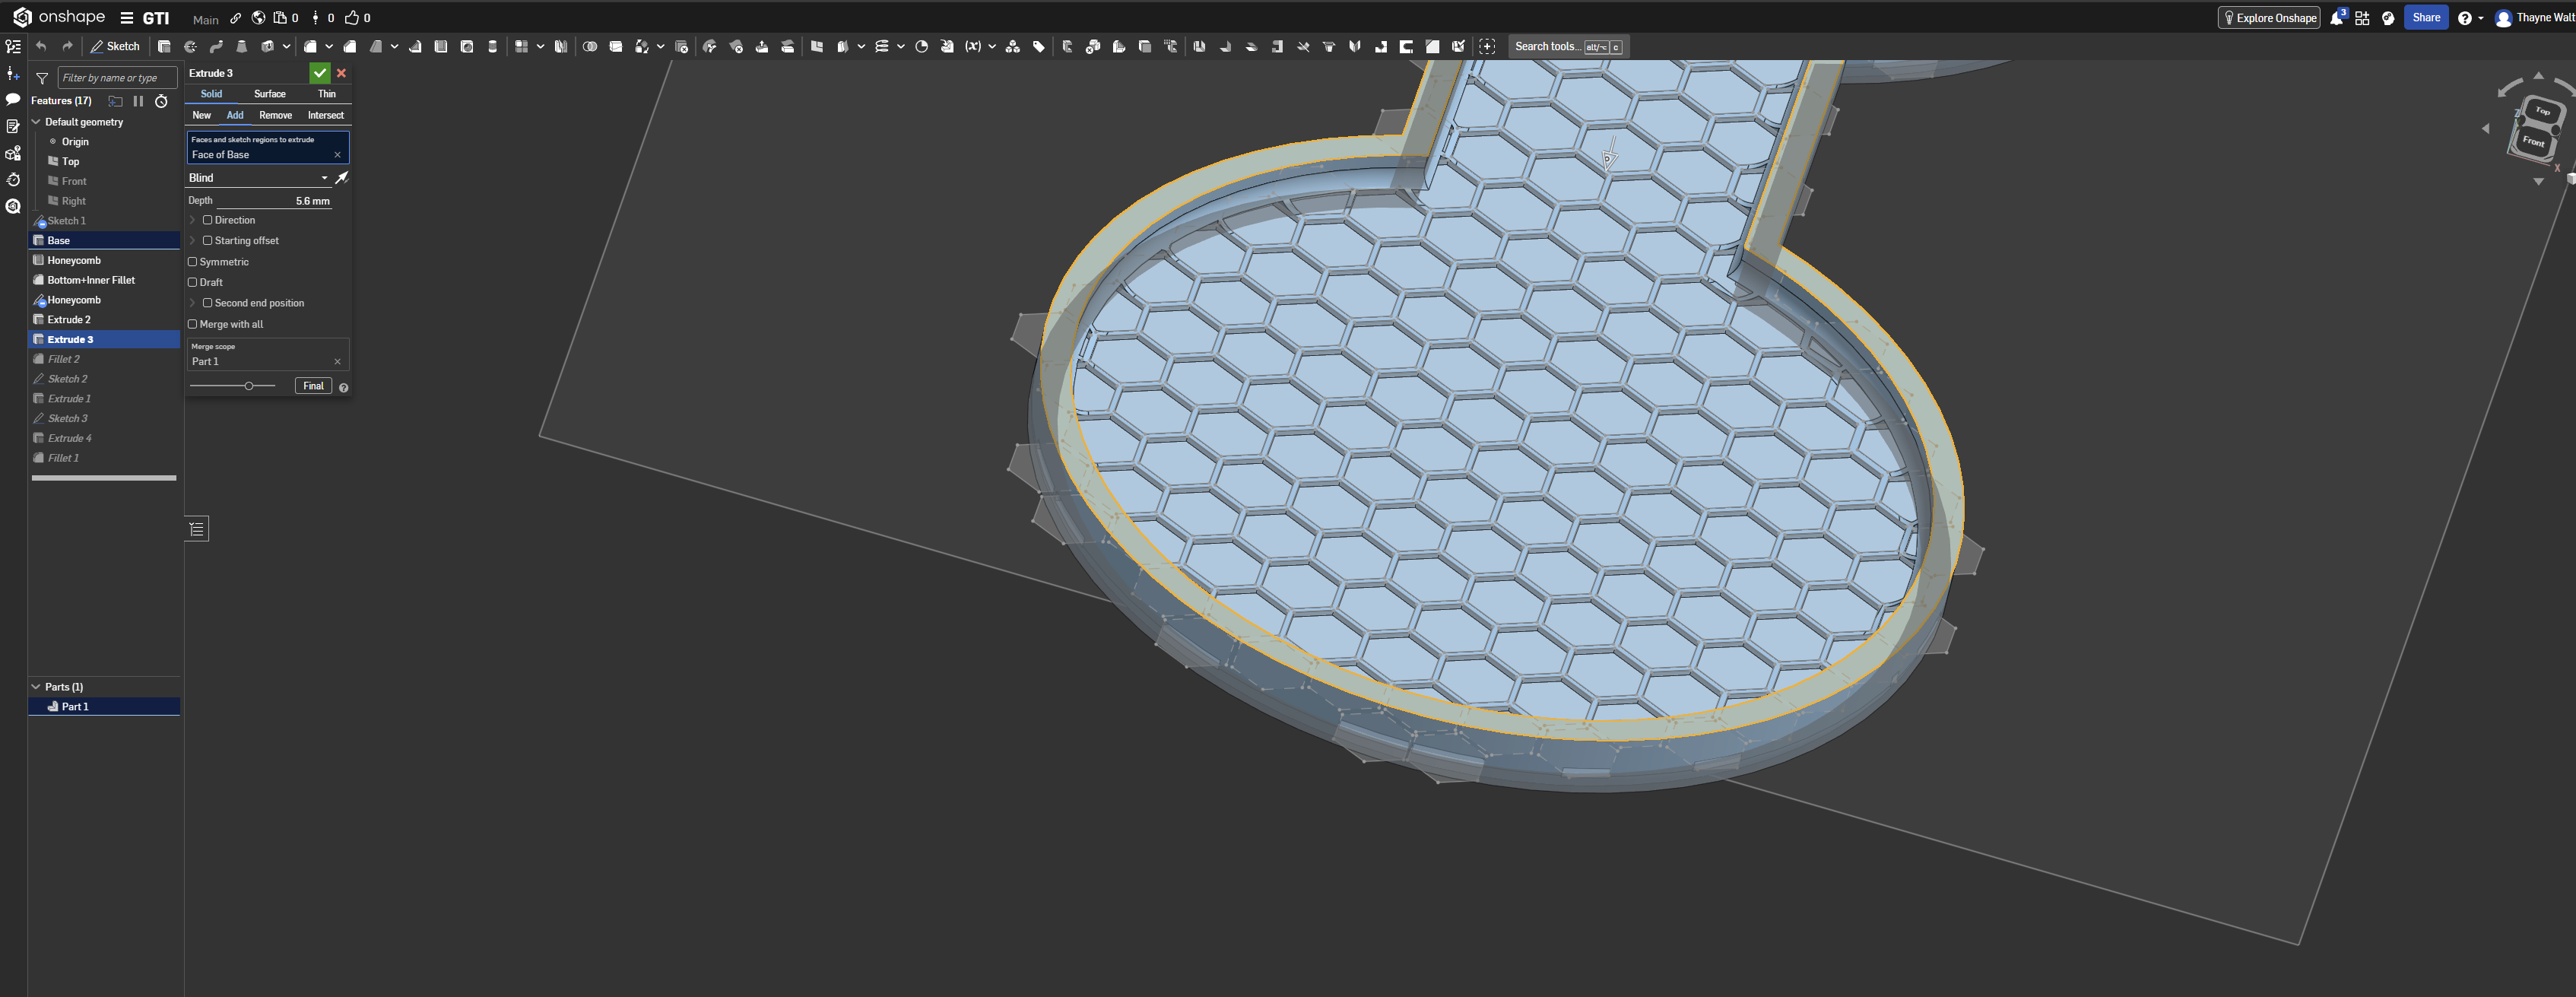Click the flip direction arrow icon

pos(342,178)
